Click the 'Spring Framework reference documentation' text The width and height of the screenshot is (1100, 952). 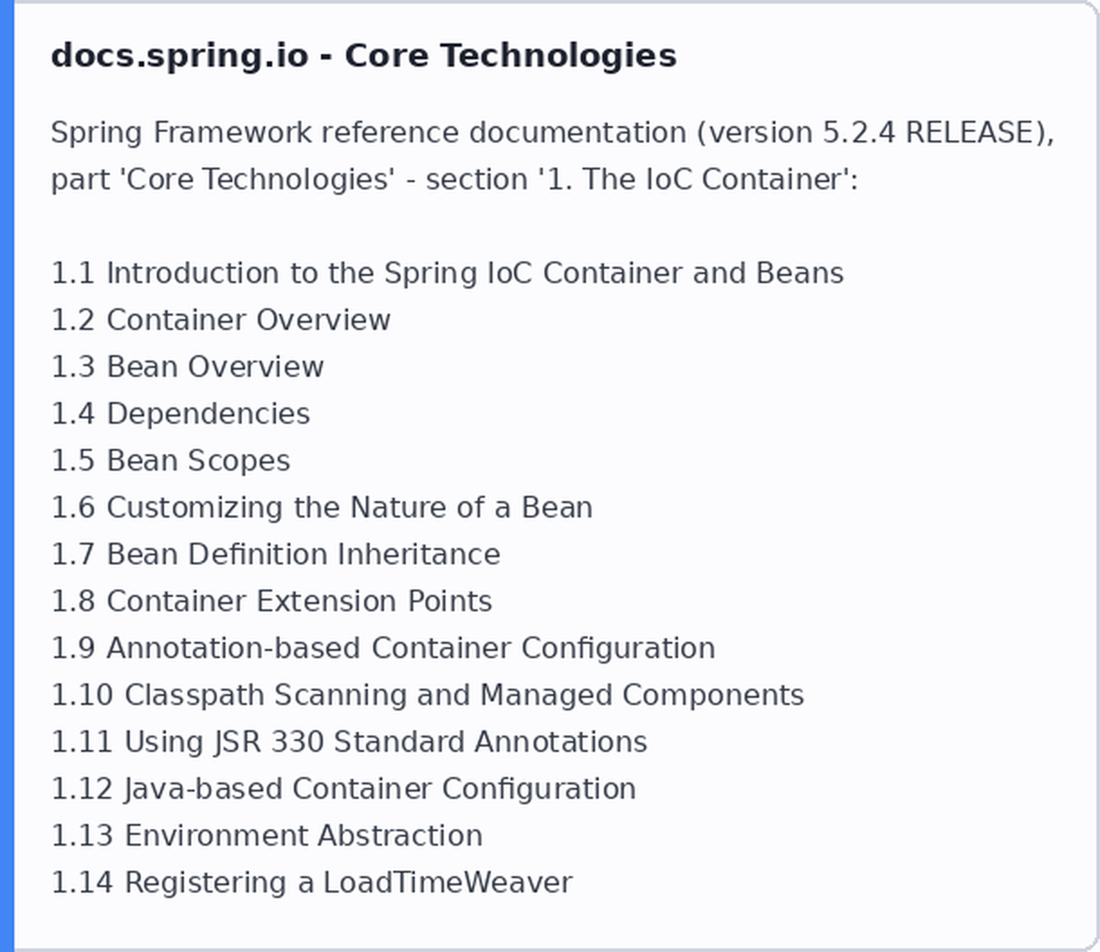368,133
